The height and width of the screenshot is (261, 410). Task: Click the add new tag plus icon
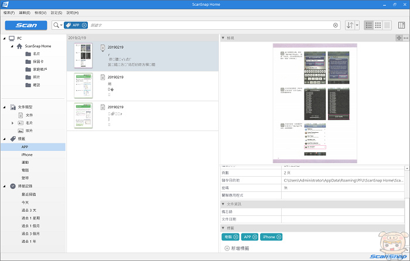[x=227, y=249]
